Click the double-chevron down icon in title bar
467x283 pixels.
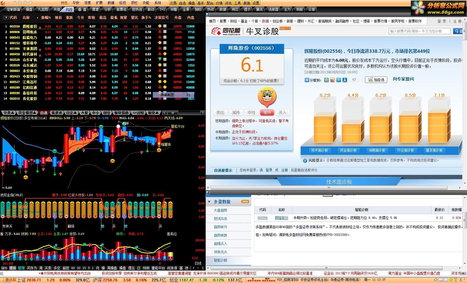(30, 2)
